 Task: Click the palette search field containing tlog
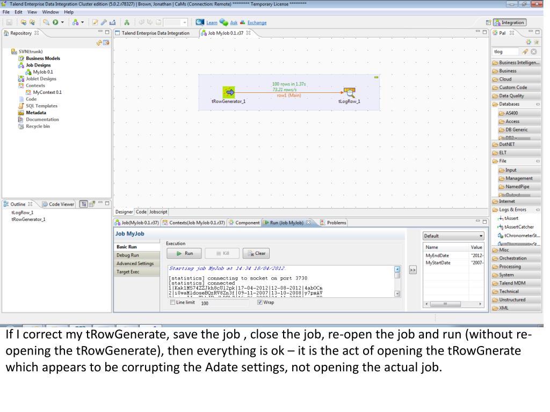[505, 51]
